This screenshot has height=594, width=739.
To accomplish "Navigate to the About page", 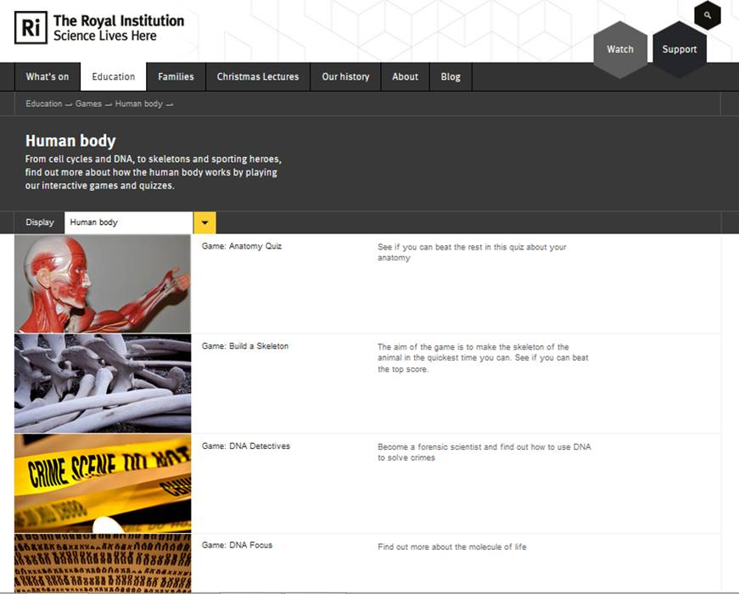I will pos(405,76).
